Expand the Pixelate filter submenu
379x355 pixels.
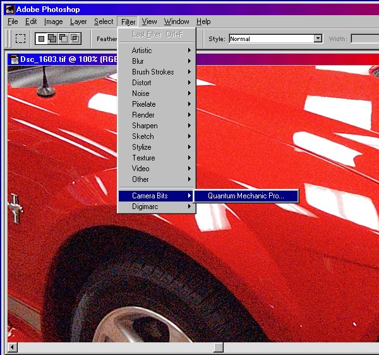pos(157,104)
